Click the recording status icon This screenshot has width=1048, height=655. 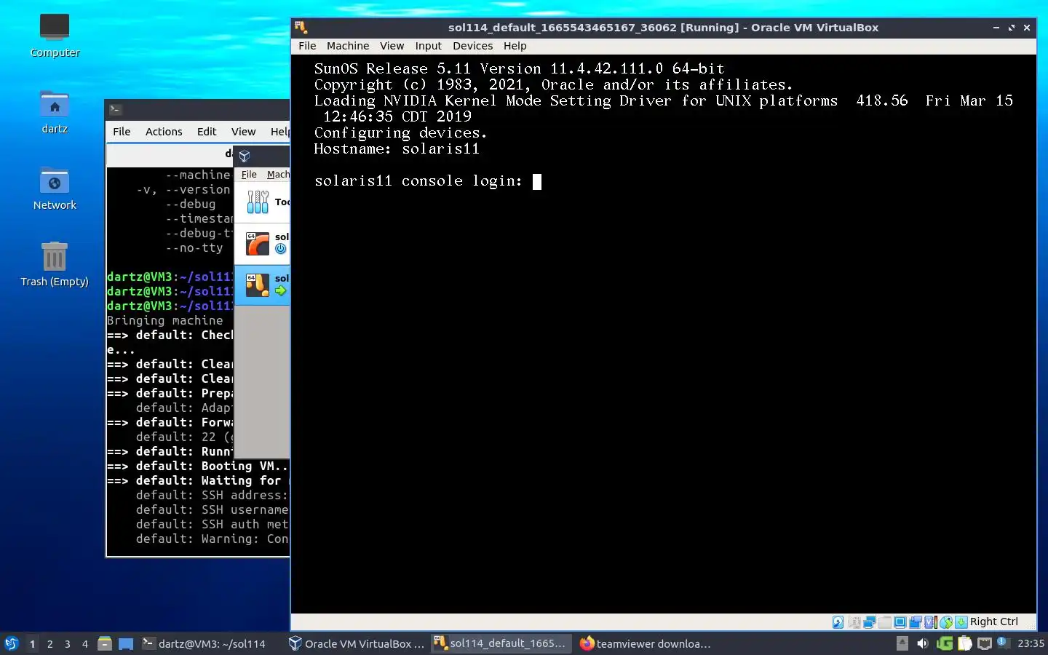tap(916, 622)
